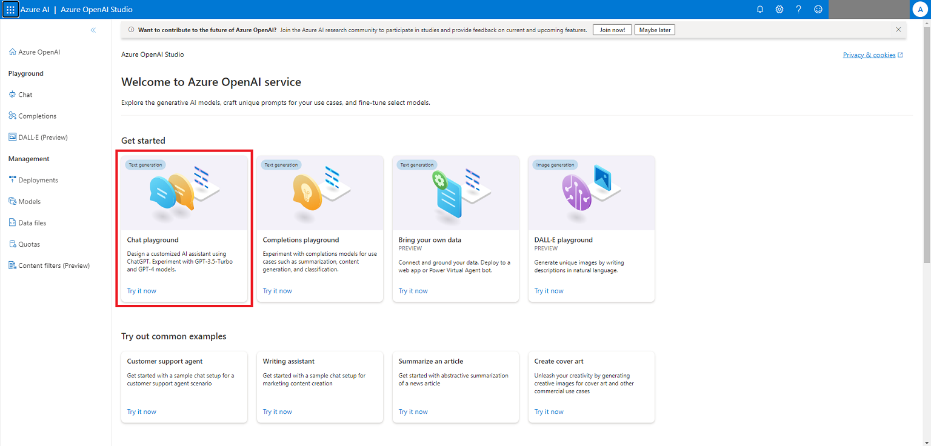Click the Chat sidebar icon
This screenshot has height=446, width=931.
[x=13, y=95]
